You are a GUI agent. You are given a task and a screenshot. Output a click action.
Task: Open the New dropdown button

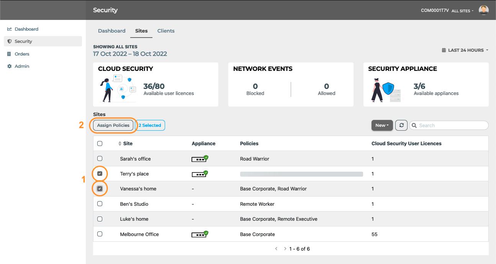point(382,125)
